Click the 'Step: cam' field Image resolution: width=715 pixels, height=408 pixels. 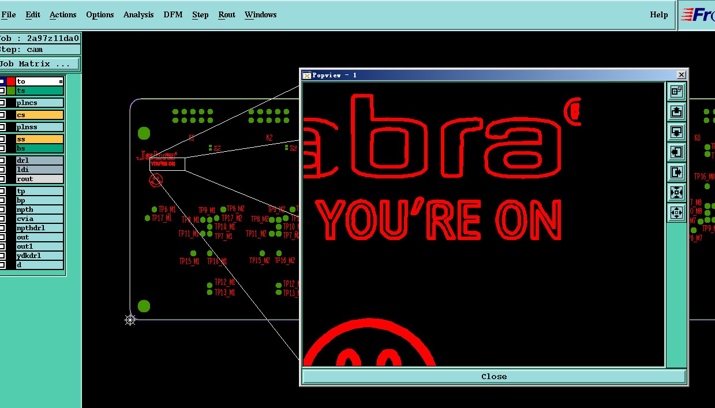tap(40, 49)
